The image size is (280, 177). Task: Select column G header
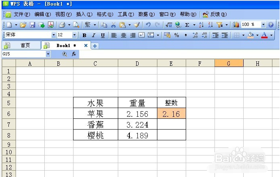(229, 63)
